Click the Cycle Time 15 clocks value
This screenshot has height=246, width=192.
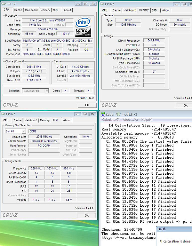tap(154, 63)
